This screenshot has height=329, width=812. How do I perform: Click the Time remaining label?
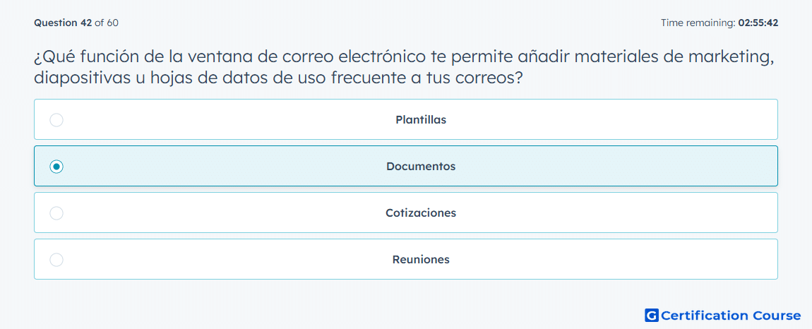698,23
